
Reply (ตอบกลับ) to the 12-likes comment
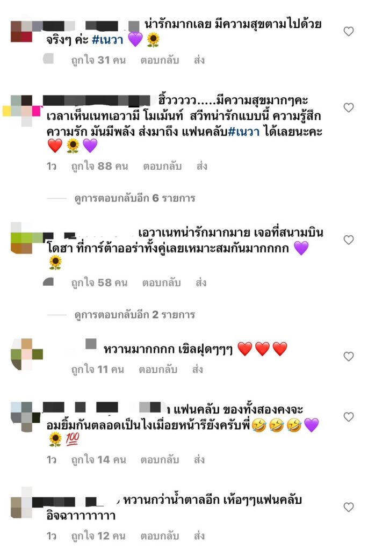[x=160, y=536]
